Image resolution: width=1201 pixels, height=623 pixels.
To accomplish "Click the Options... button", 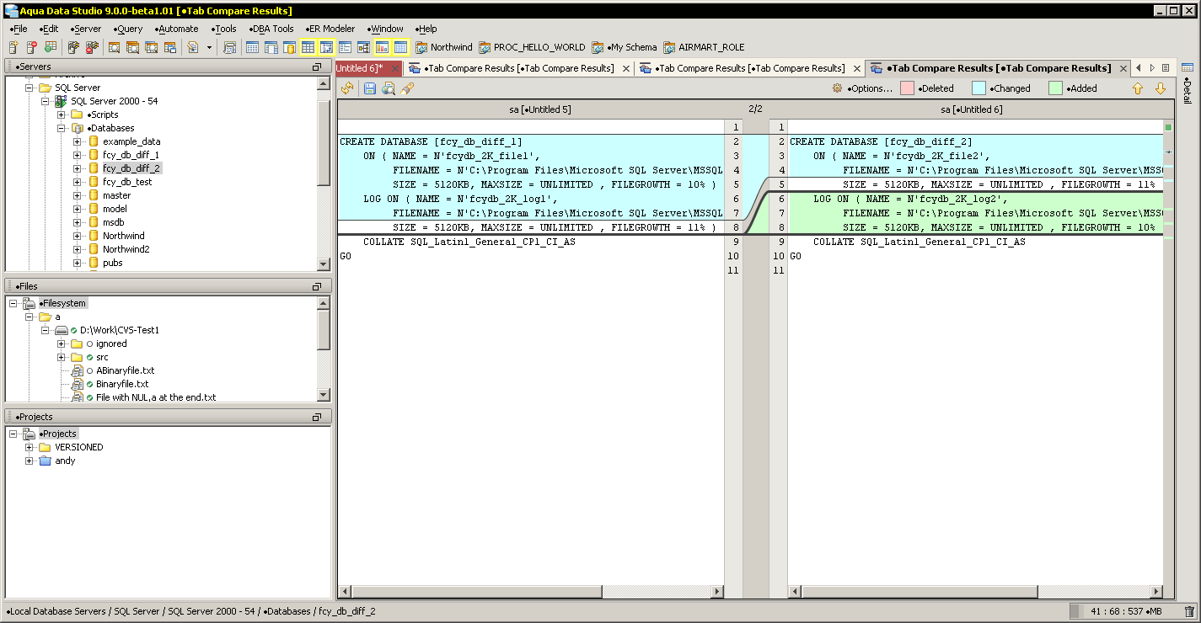I will pos(861,88).
